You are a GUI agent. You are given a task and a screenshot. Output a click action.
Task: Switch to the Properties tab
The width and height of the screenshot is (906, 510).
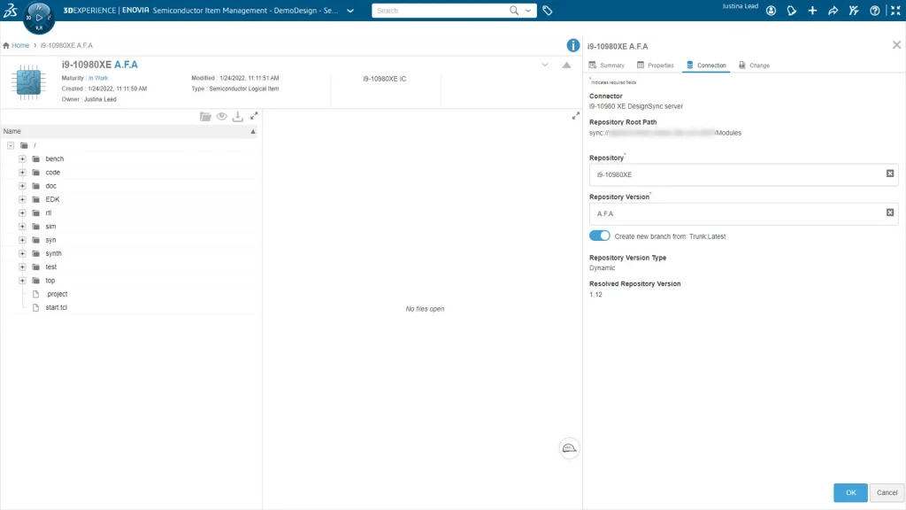point(656,66)
